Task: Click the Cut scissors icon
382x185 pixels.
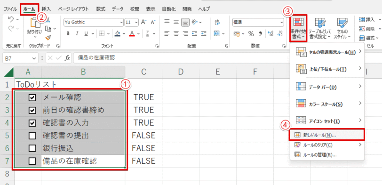Action: (48, 19)
